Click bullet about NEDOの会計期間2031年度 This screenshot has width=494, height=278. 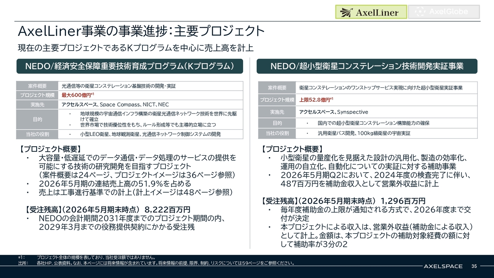click(126, 223)
